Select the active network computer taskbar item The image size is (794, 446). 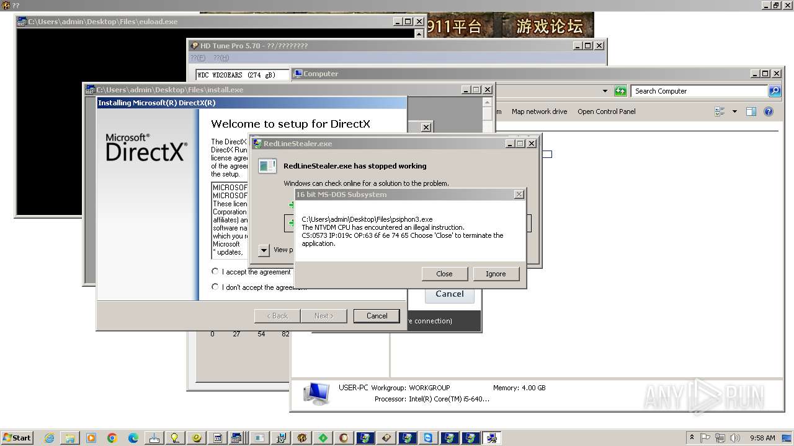point(492,438)
